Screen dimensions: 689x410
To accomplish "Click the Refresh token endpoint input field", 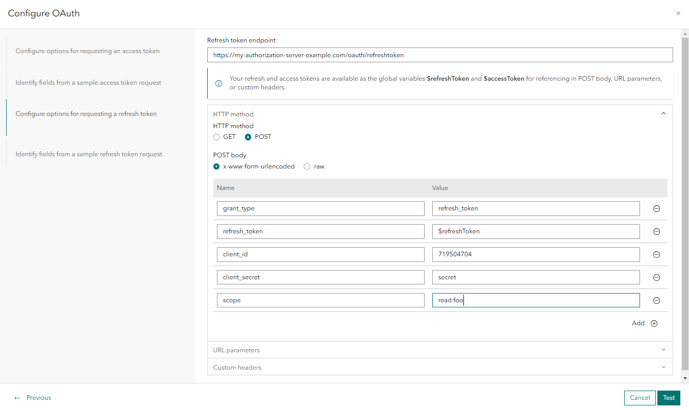I will click(x=440, y=55).
